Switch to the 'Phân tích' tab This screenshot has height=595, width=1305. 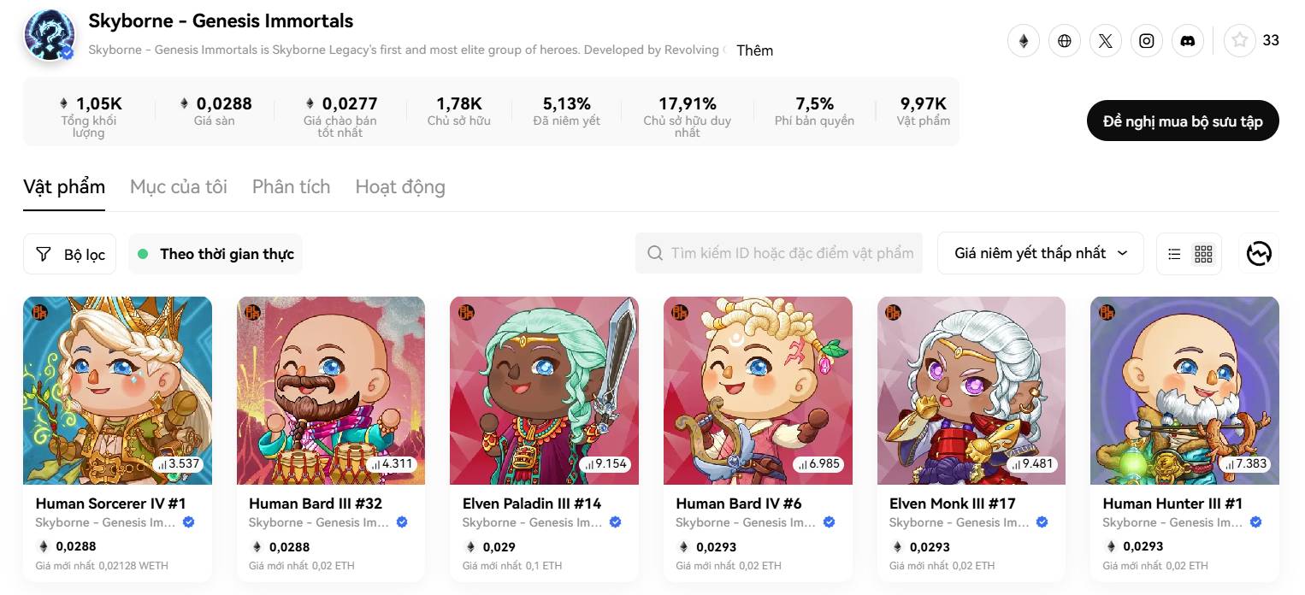click(x=291, y=186)
